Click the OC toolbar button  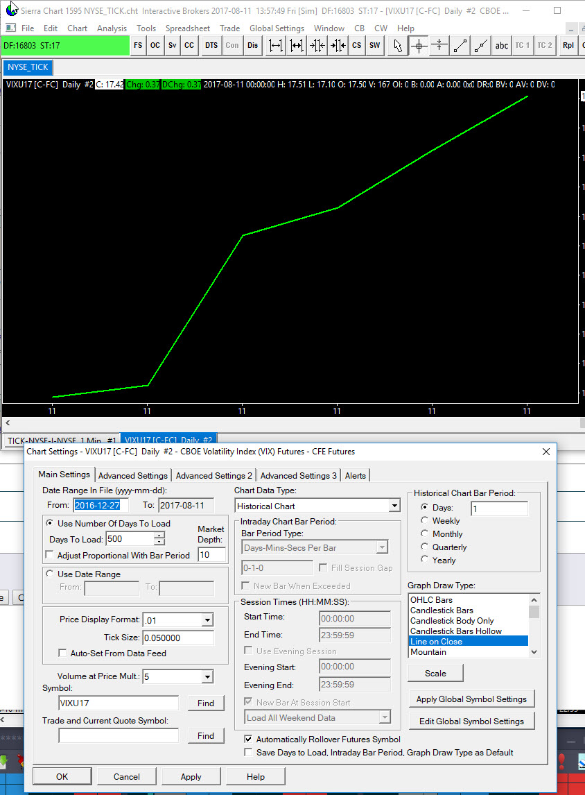click(x=155, y=46)
